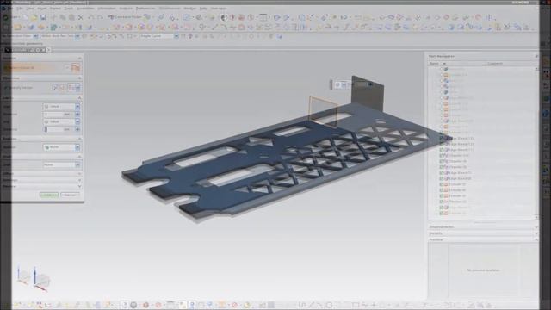Click the Undo arrow icon

91,17
